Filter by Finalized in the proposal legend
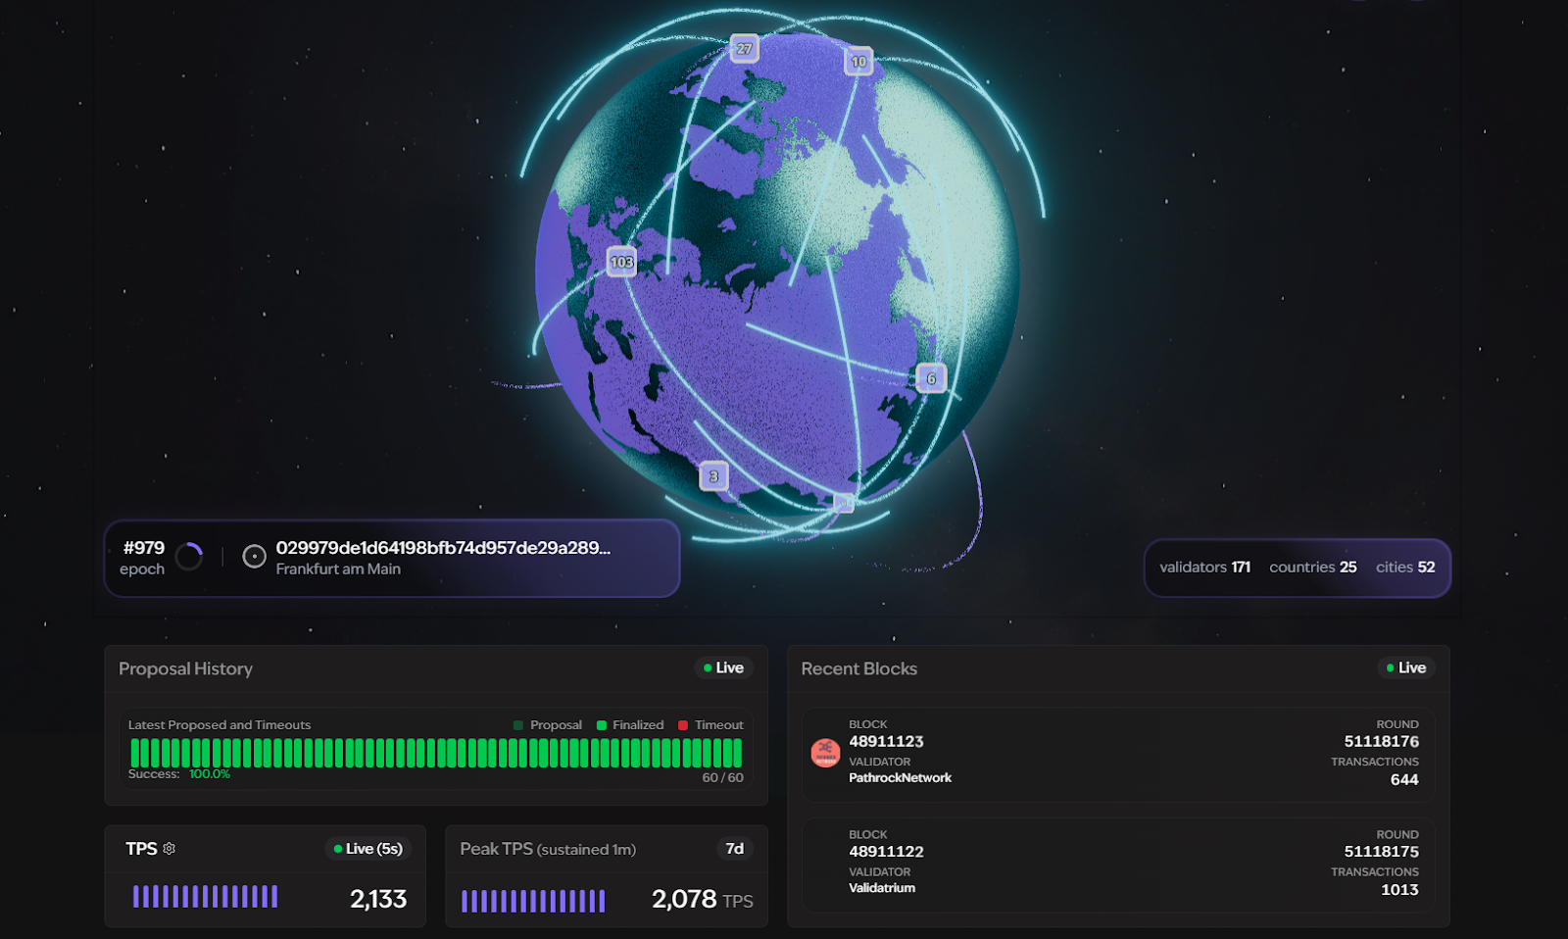Screen dimensions: 1568x939 [x=628, y=724]
